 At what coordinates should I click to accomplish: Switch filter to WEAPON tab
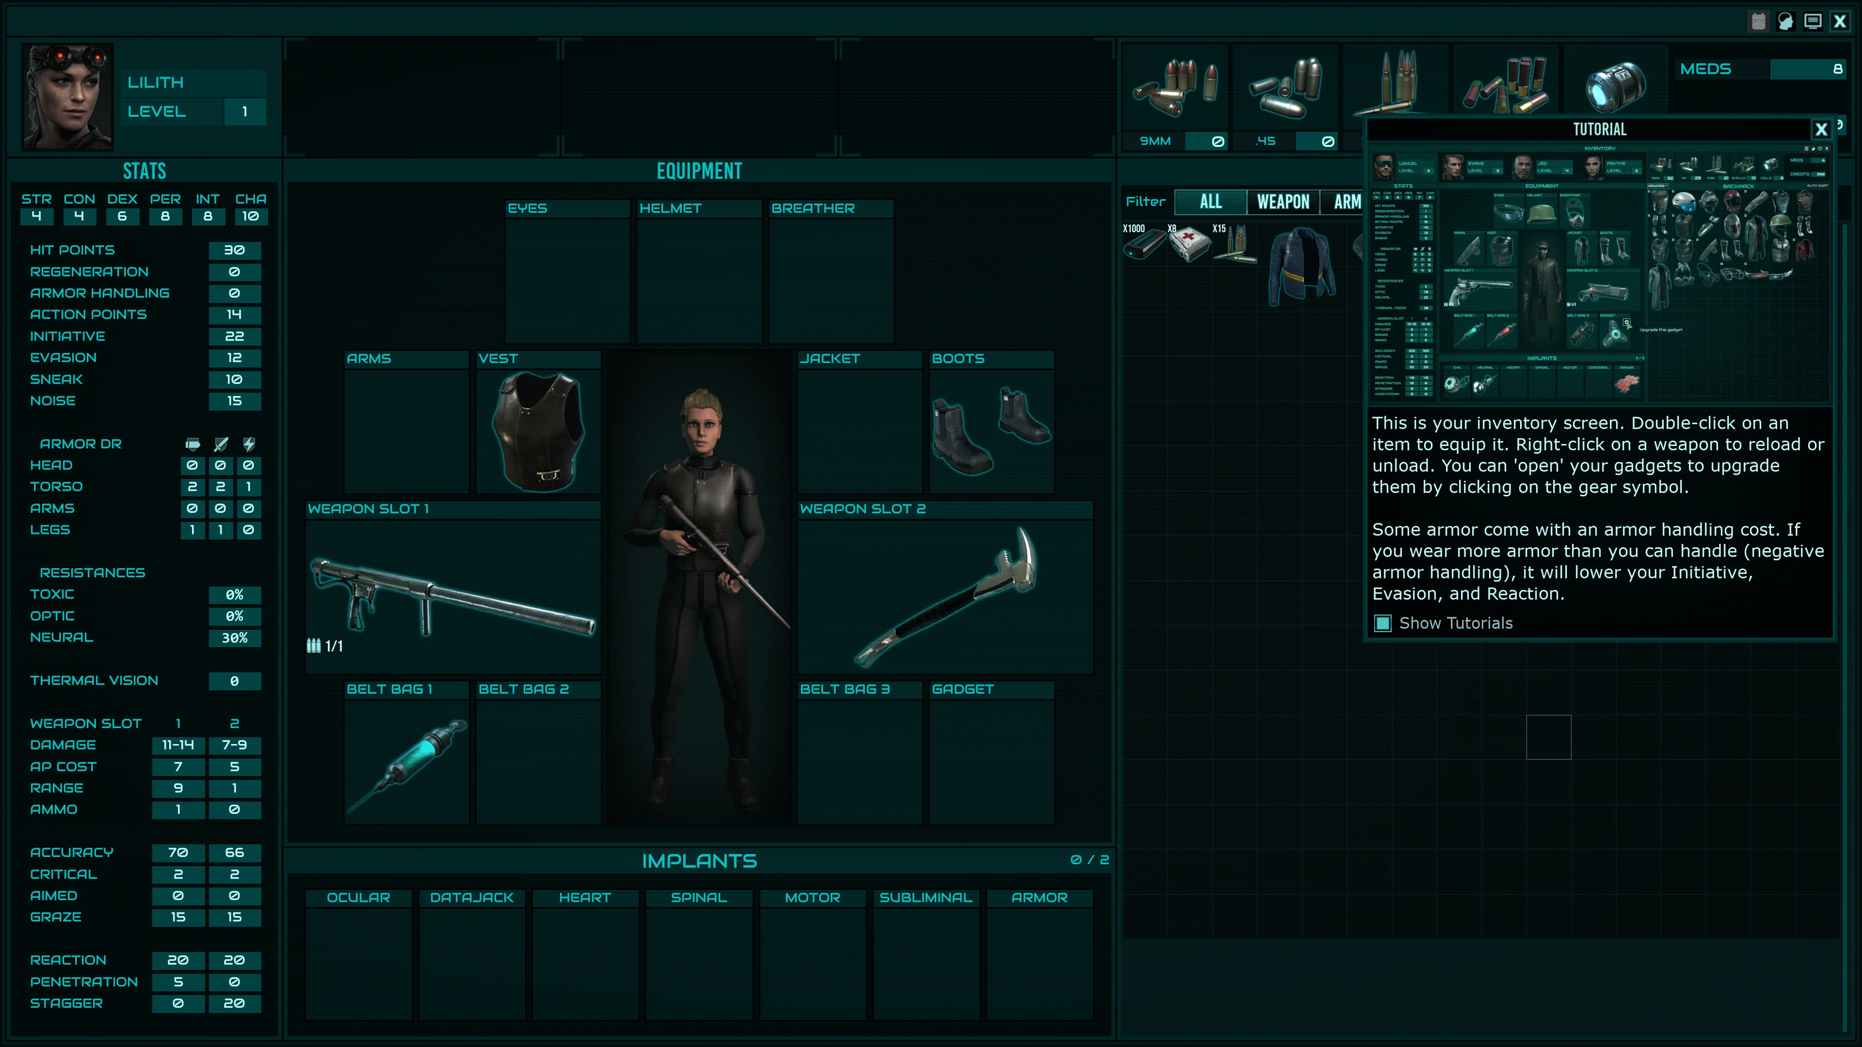click(1282, 202)
